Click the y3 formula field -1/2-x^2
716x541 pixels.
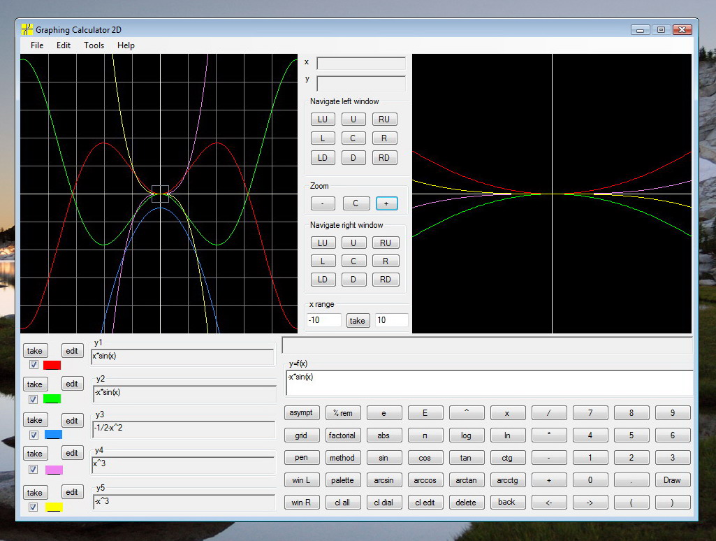184,429
